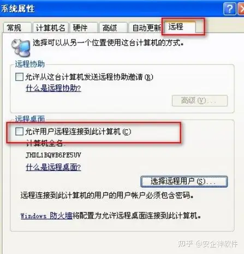Enable 允许从这台计算机发送远程协助邀请 checkbox
The height and width of the screenshot is (254, 244).
pos(19,77)
